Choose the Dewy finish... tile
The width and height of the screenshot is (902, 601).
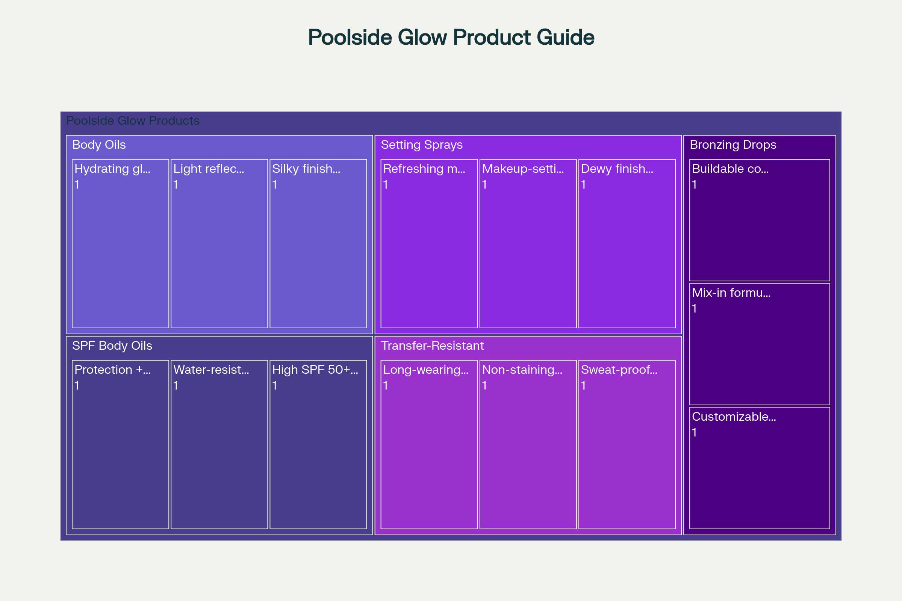(627, 243)
